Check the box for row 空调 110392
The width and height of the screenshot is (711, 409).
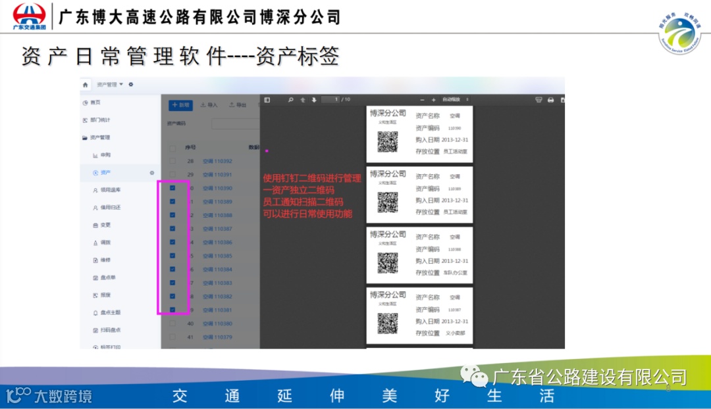[172, 161]
